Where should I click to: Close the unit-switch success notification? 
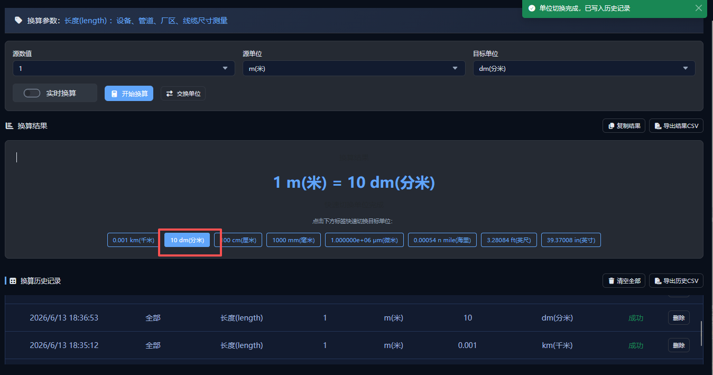click(699, 8)
